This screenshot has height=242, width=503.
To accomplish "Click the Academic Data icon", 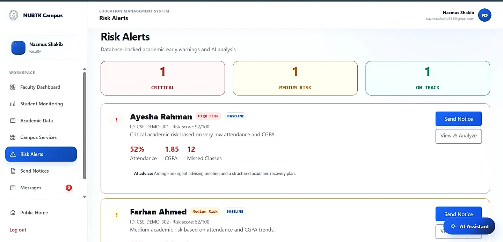I will click(x=13, y=121).
